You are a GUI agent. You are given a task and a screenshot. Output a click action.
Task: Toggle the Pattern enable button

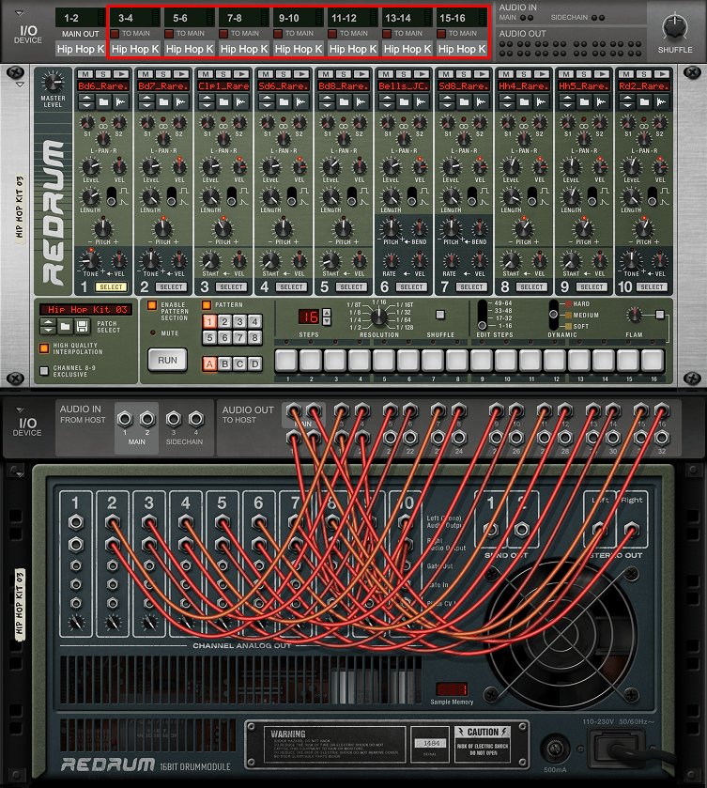[x=206, y=305]
